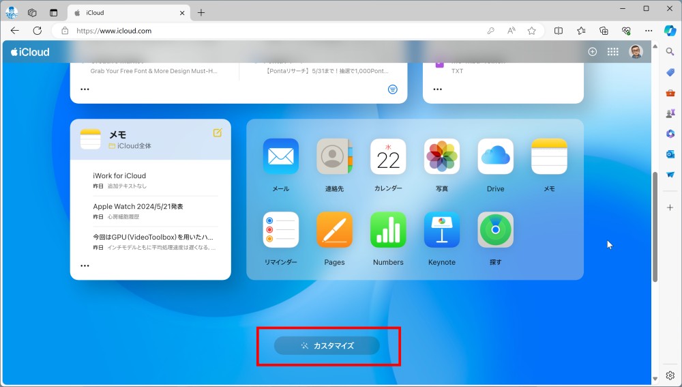This screenshot has width=682, height=387.
Task: Open more options on the メモ widget
Action: (x=85, y=266)
